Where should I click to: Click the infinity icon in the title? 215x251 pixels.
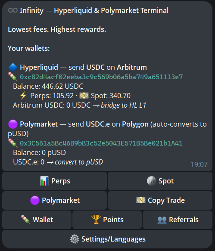pos(13,11)
